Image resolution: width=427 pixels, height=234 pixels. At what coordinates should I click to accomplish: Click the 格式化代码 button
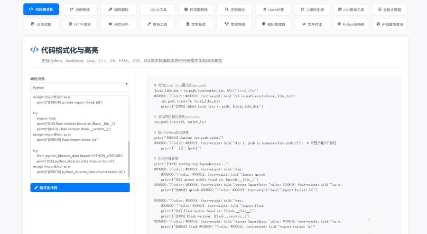coord(80,188)
